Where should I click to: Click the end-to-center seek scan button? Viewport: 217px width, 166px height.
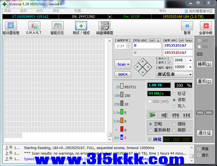click(x=187, y=115)
